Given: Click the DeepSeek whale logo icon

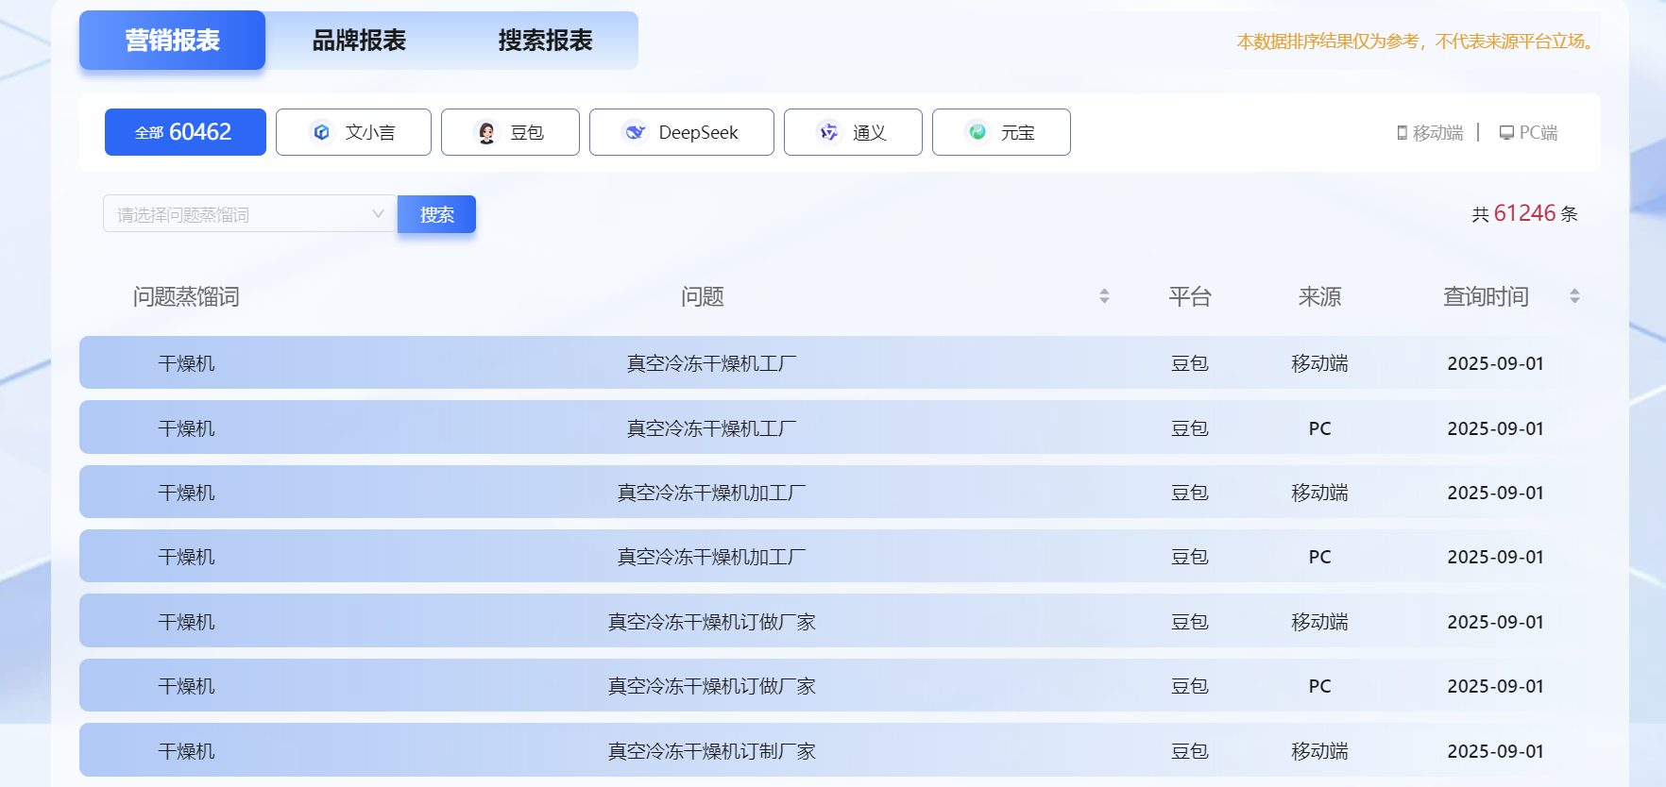Looking at the screenshot, I should click(x=636, y=132).
